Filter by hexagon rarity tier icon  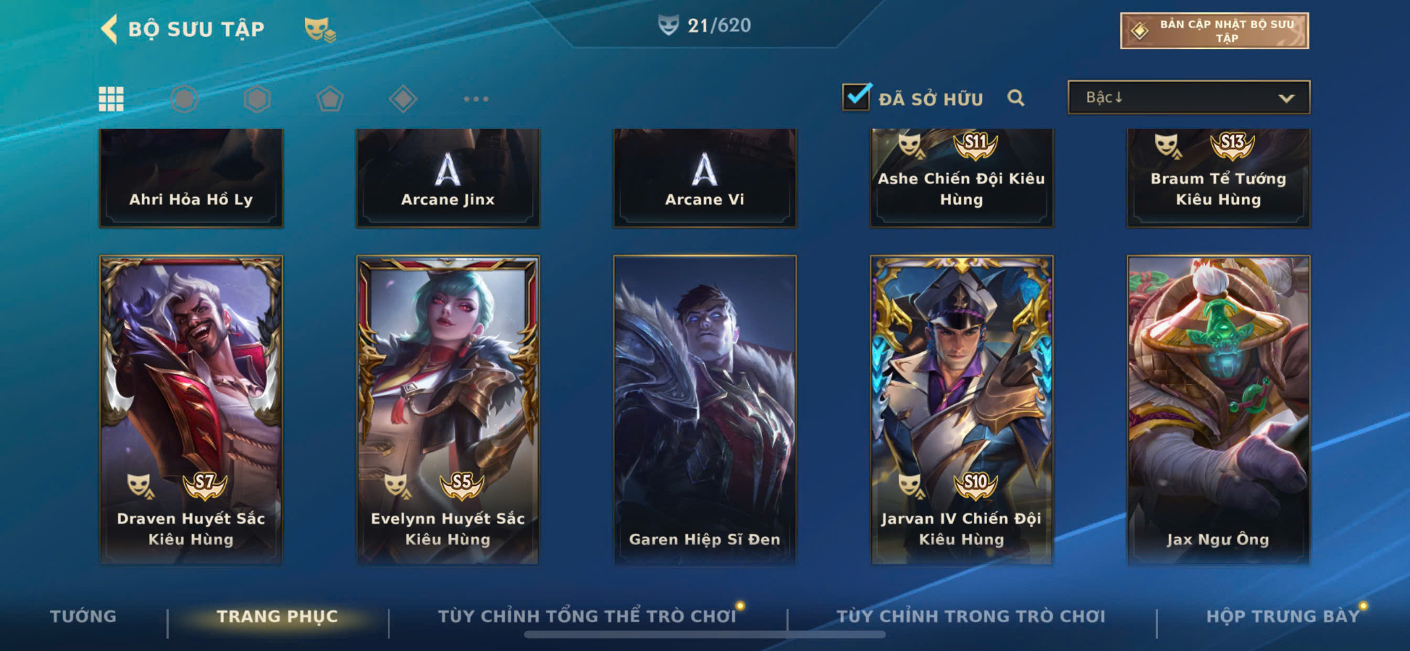coord(257,99)
